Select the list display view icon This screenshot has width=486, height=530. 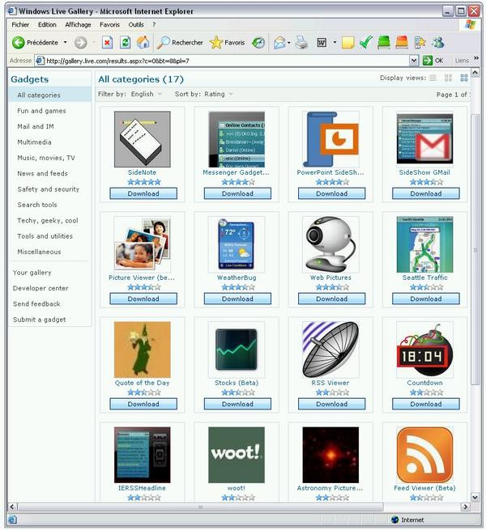click(x=433, y=78)
